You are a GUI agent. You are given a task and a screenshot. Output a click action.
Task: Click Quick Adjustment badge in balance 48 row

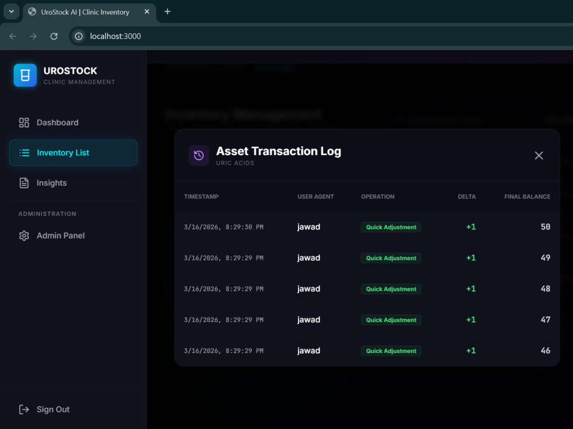[391, 289]
